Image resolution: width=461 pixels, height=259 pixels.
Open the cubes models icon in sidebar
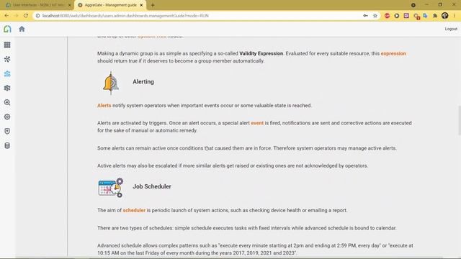(x=7, y=88)
